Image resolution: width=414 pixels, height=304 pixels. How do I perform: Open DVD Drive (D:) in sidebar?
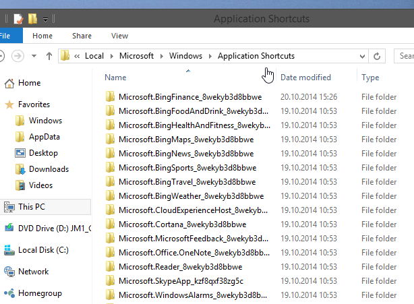[55, 229]
